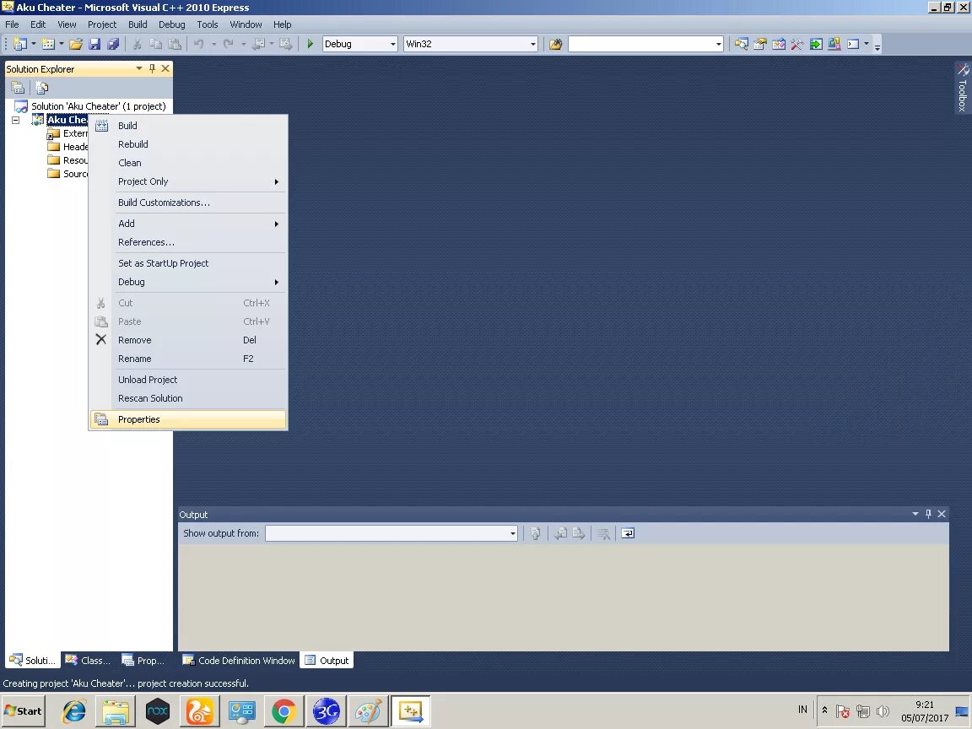The image size is (972, 729).
Task: Open Internet Explorer from the taskbar
Action: pyautogui.click(x=73, y=711)
